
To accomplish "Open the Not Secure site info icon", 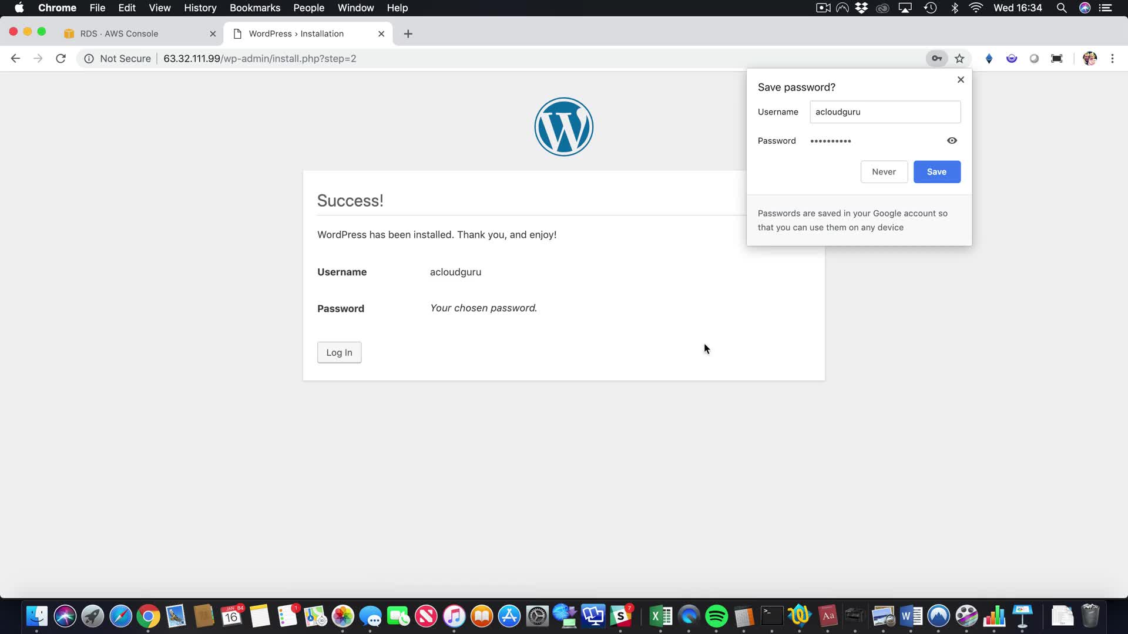I will [89, 59].
